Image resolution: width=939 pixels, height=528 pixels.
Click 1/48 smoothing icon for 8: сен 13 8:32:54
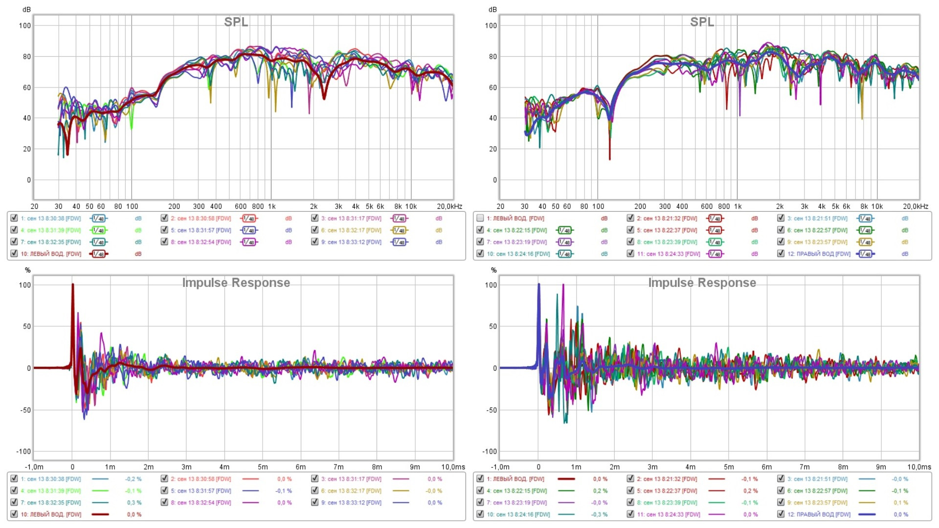248,242
